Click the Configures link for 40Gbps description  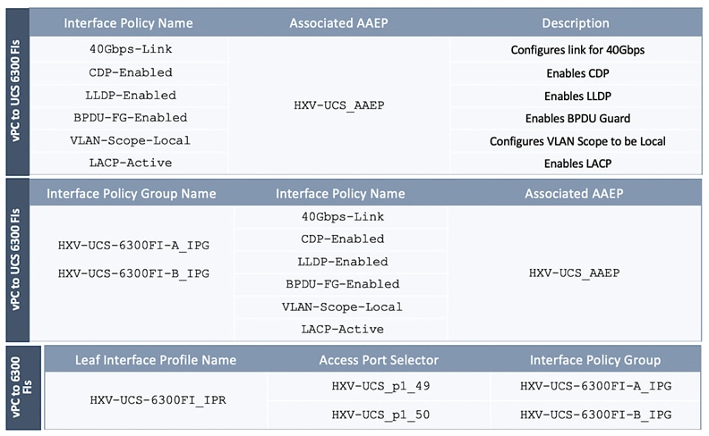coord(577,50)
